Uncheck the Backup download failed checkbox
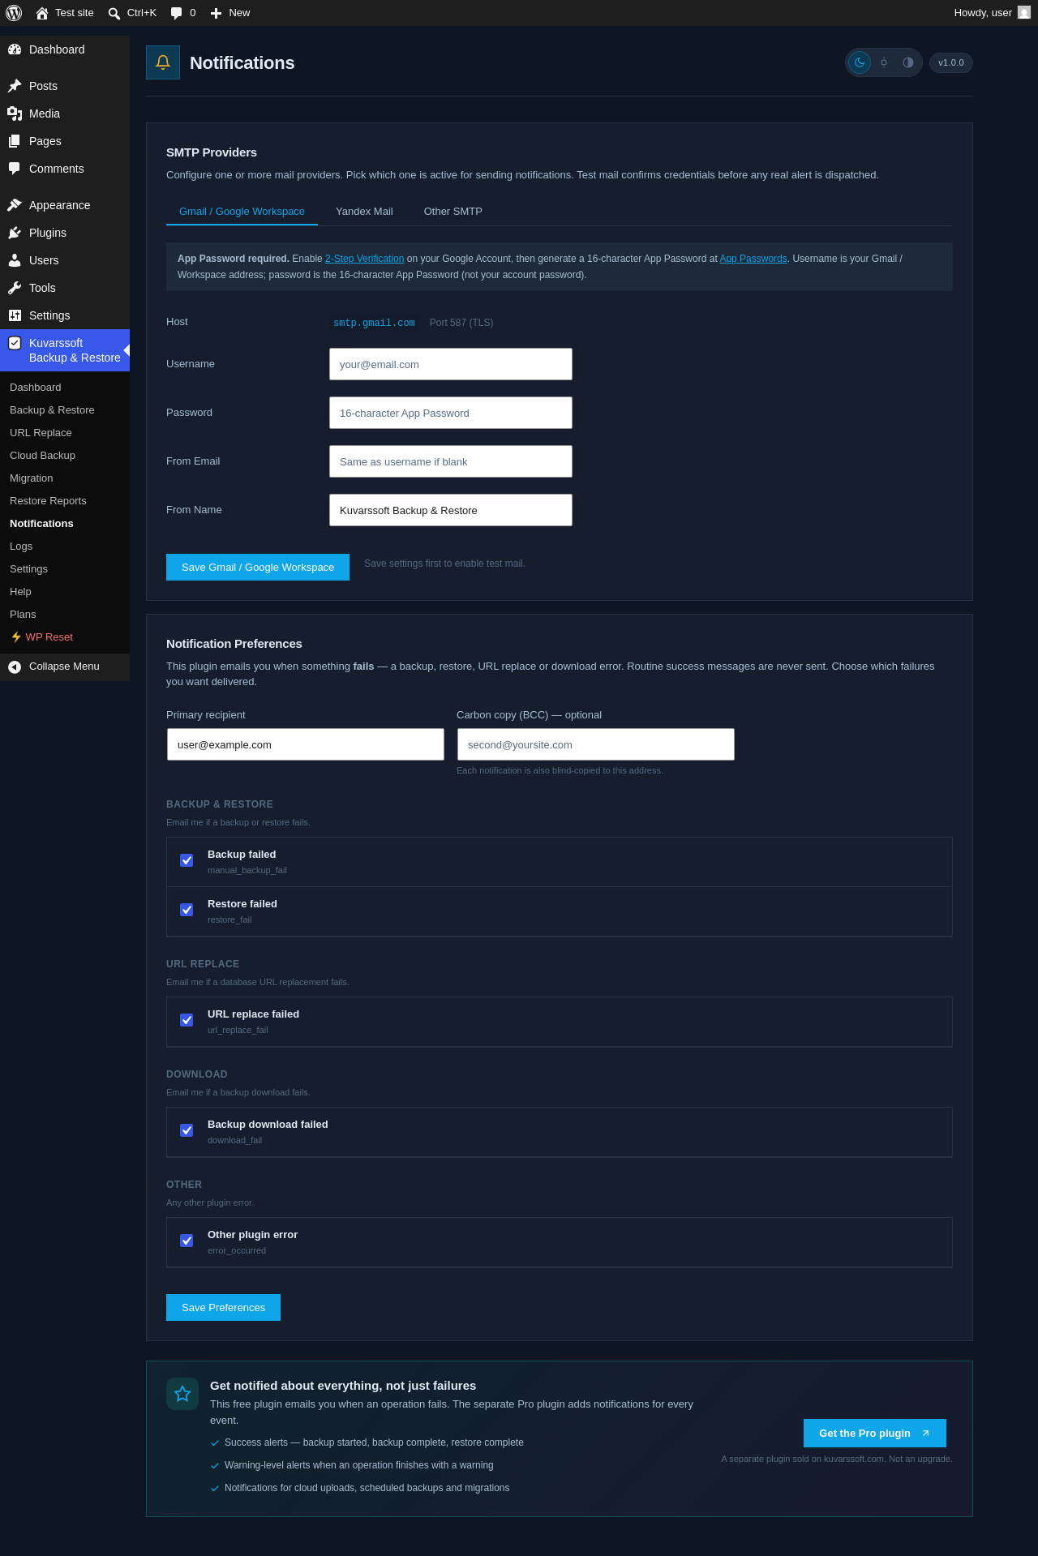Screen dimensions: 1038x1556 (187, 1130)
